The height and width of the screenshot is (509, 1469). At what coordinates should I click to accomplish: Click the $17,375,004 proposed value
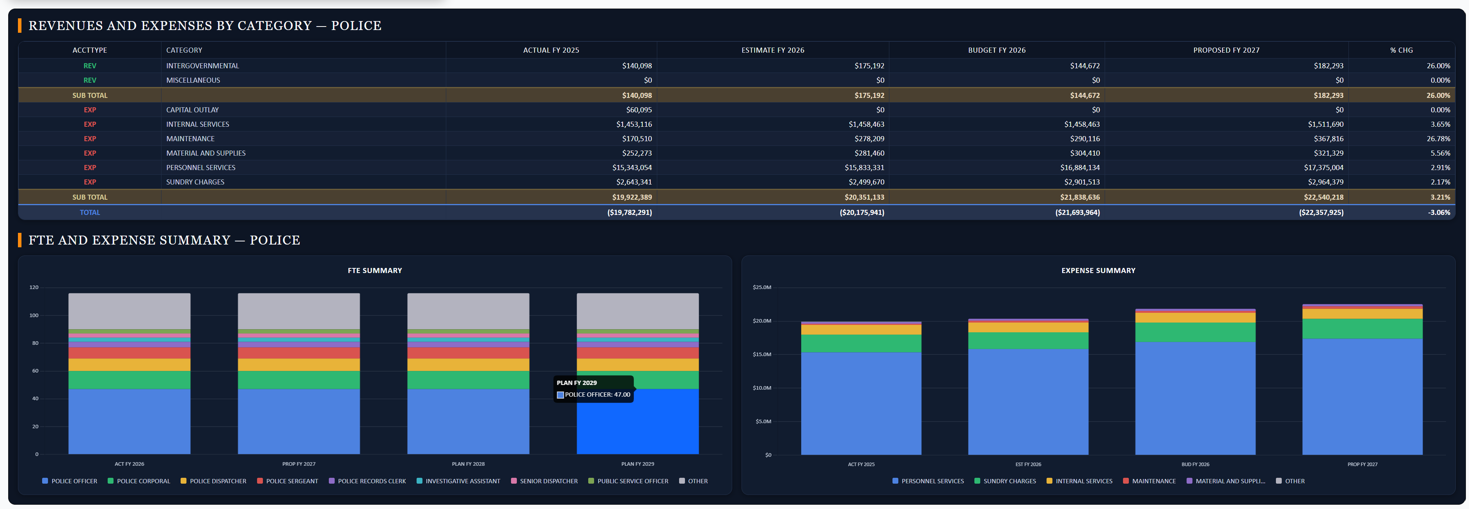coord(1323,168)
